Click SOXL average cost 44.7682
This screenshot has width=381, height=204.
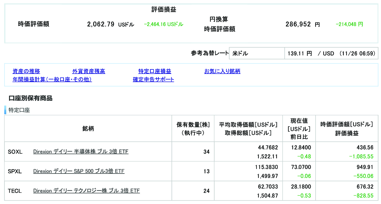(x=268, y=147)
